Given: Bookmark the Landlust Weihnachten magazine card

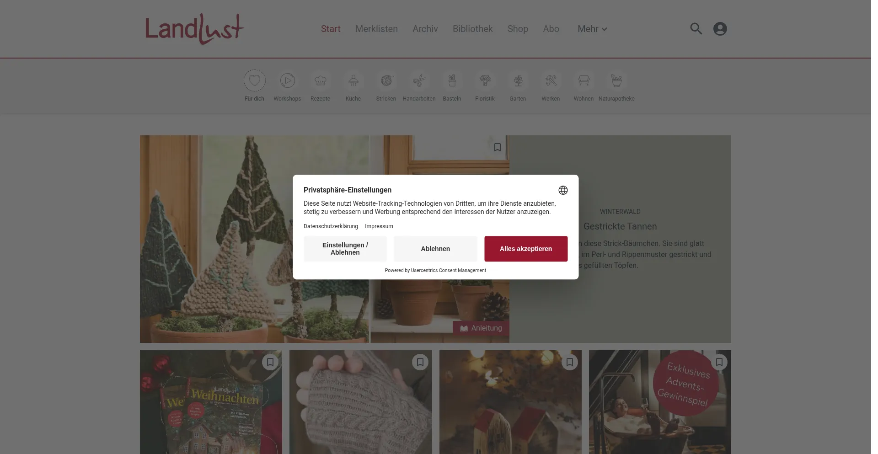Looking at the screenshot, I should [270, 362].
